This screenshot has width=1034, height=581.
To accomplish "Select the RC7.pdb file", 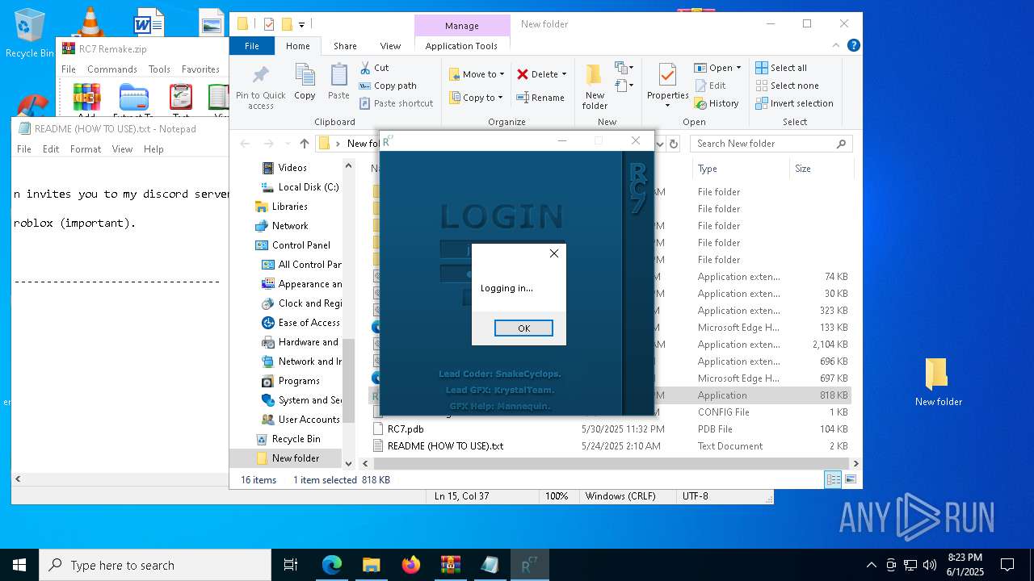I will tap(405, 429).
